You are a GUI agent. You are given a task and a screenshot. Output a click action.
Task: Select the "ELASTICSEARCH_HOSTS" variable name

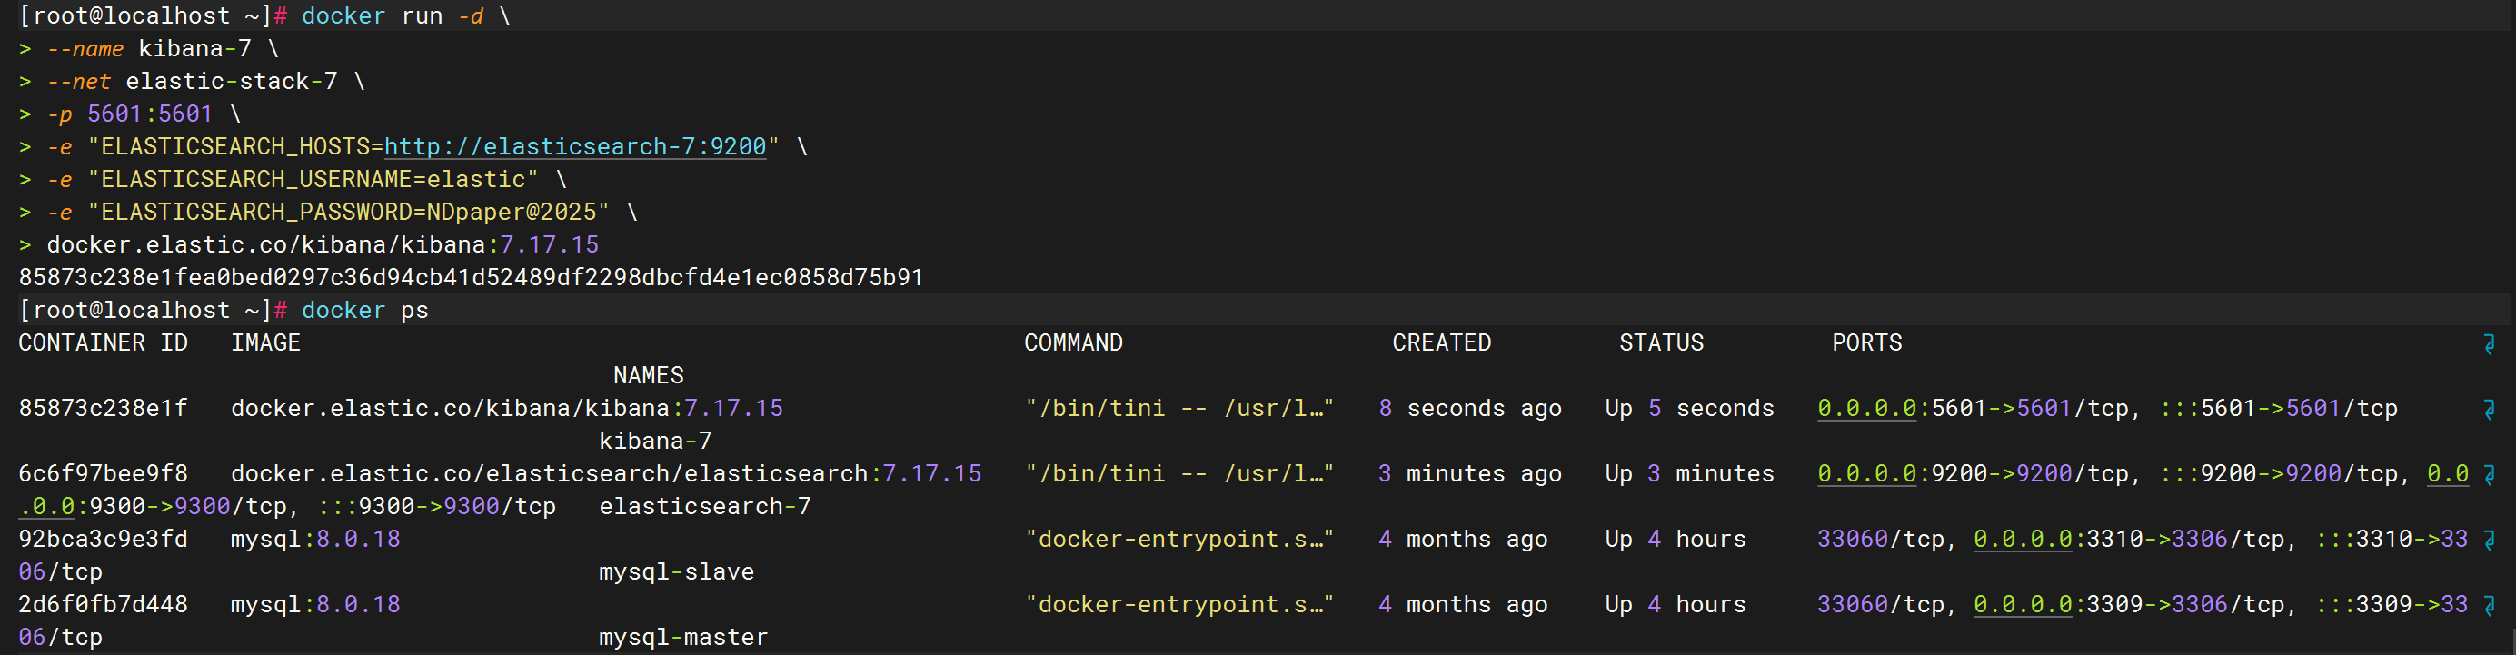pyautogui.click(x=234, y=146)
